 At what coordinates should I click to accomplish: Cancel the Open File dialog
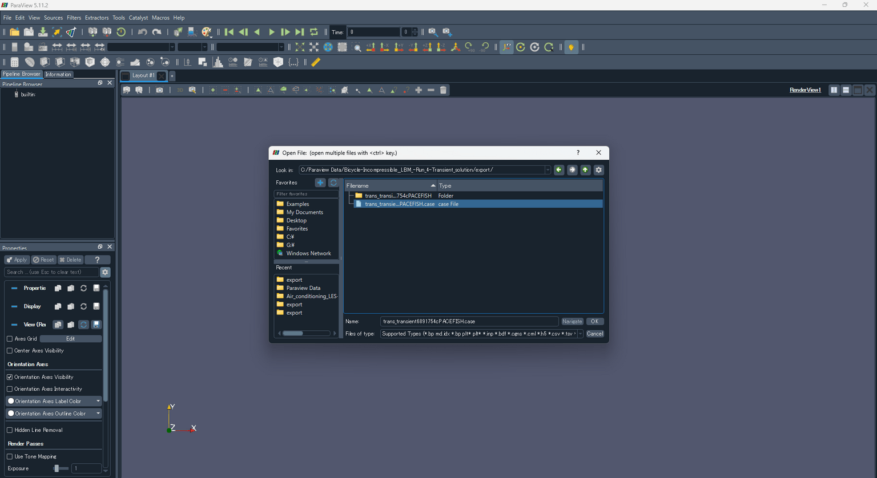click(594, 334)
